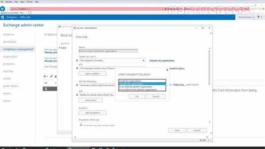The image size is (265, 149).
Task: Confirm recipient location with OK
Action: pos(137,96)
